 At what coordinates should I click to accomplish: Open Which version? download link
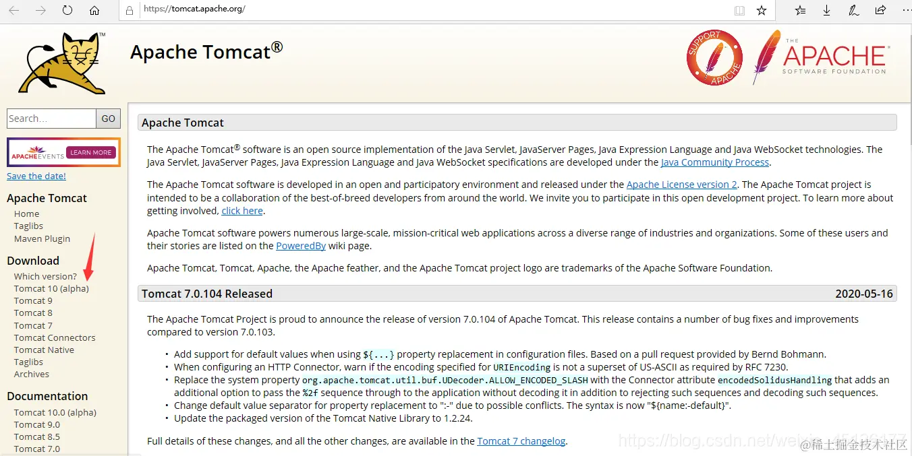coord(45,276)
